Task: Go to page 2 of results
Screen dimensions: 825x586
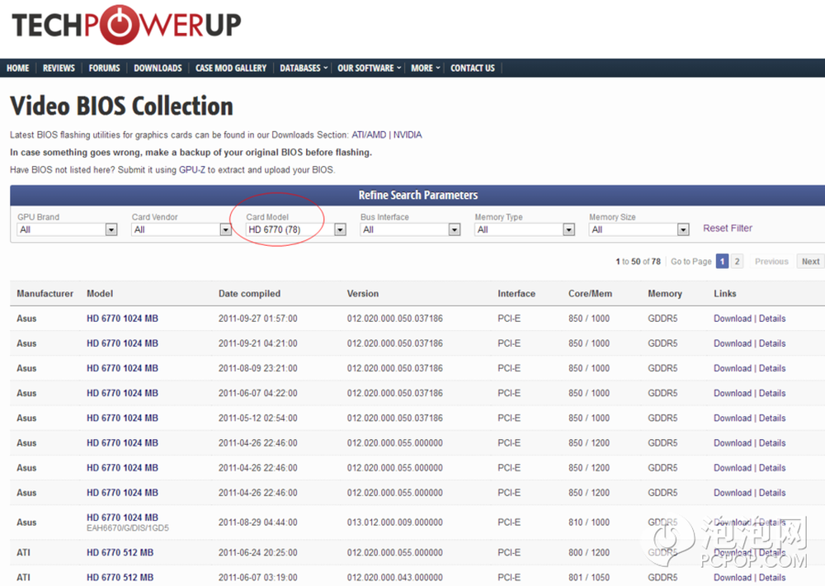Action: 737,262
